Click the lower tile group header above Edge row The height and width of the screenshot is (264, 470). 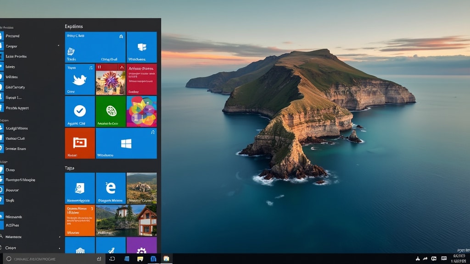70,168
